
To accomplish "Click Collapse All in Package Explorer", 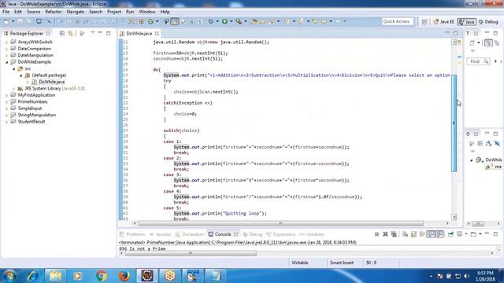I will [x=62, y=33].
